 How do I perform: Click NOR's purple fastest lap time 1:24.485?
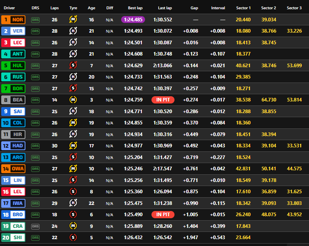coord(133,20)
